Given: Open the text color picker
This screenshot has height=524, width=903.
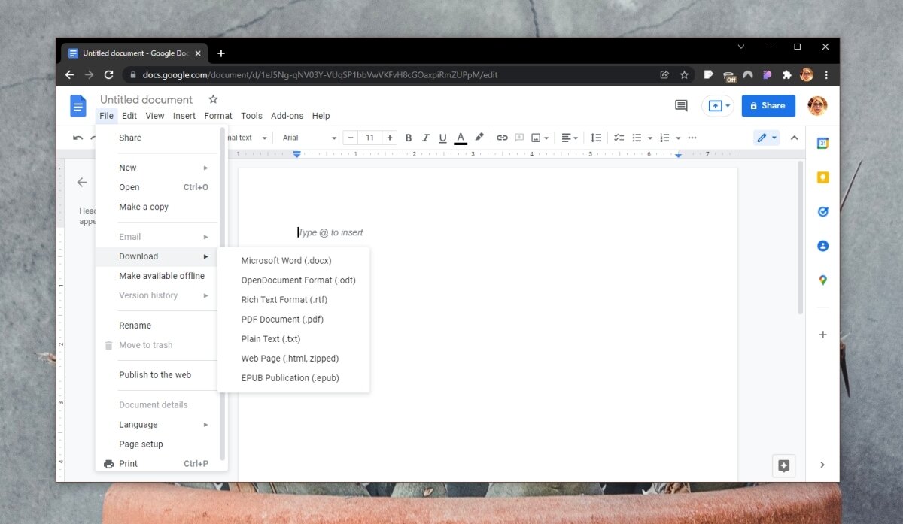Looking at the screenshot, I should point(461,138).
